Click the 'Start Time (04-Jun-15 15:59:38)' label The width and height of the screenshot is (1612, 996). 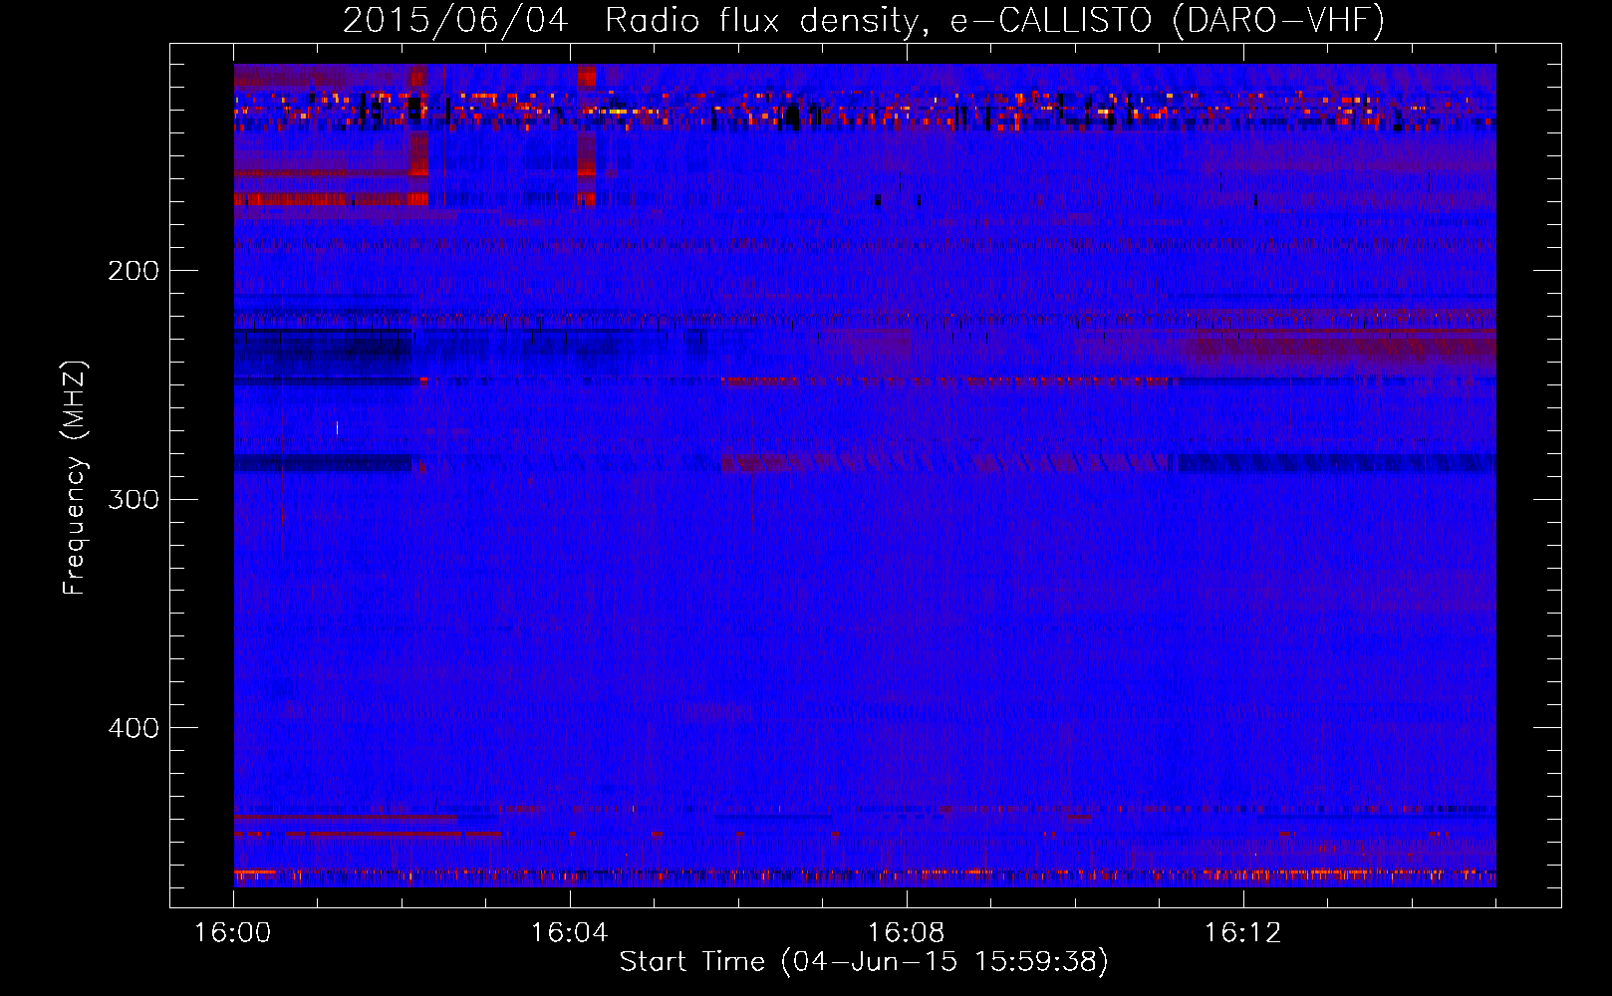click(x=864, y=962)
